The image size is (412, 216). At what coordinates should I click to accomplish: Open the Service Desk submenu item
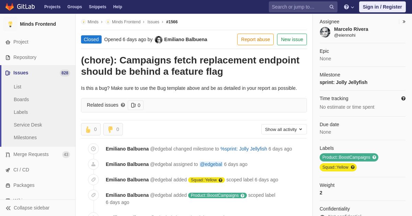point(28,125)
